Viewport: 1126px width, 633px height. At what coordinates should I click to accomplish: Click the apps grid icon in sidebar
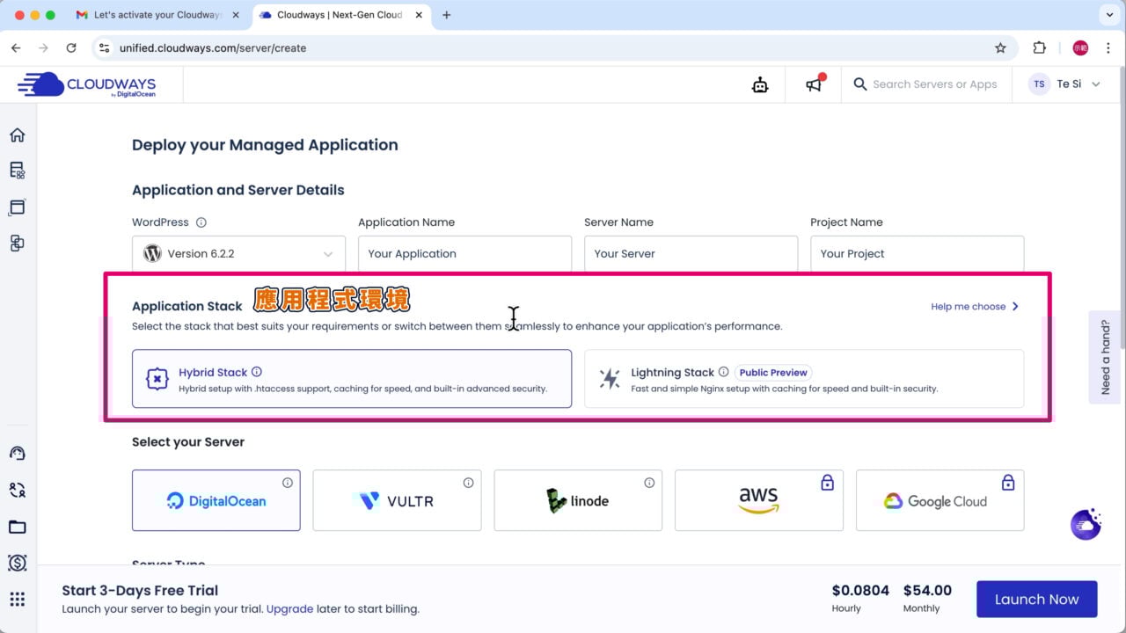[17, 600]
